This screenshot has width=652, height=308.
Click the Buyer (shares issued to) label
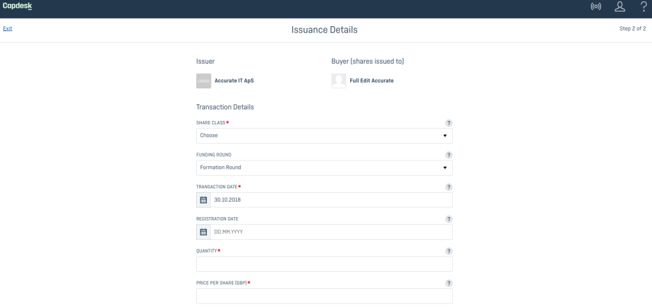coord(367,62)
